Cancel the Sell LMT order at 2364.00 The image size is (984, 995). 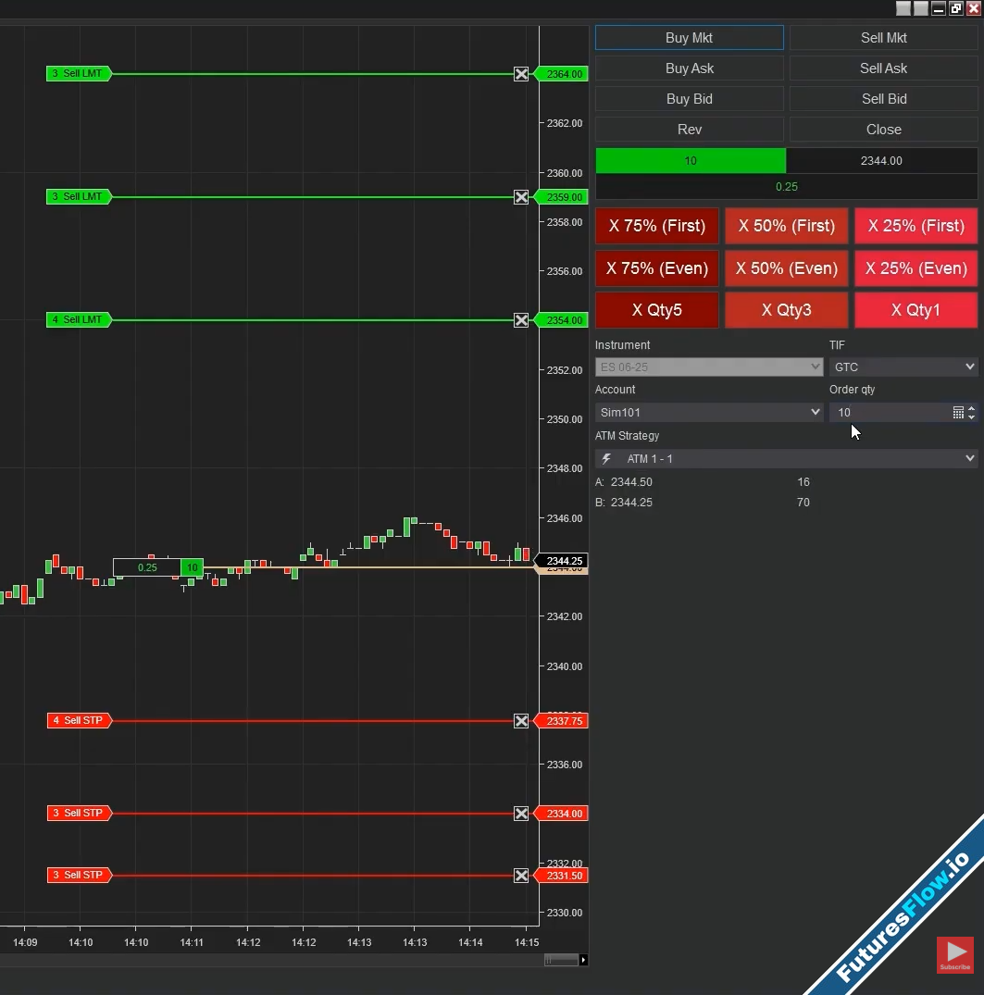(521, 74)
